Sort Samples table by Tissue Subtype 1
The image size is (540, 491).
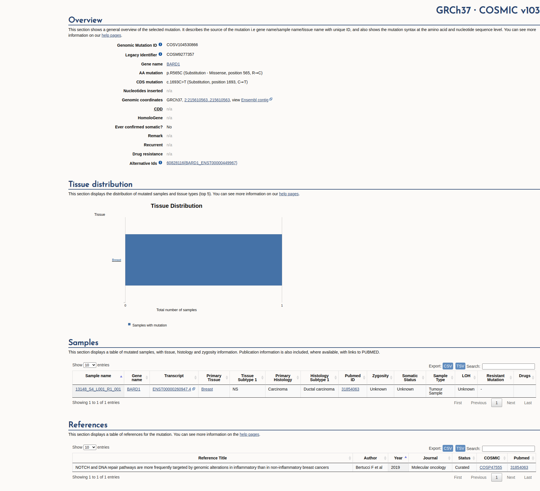coord(247,378)
